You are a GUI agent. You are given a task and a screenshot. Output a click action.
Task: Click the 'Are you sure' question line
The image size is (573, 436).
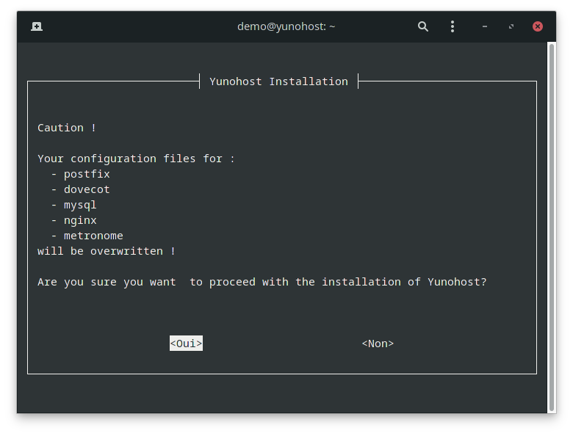[x=262, y=282]
